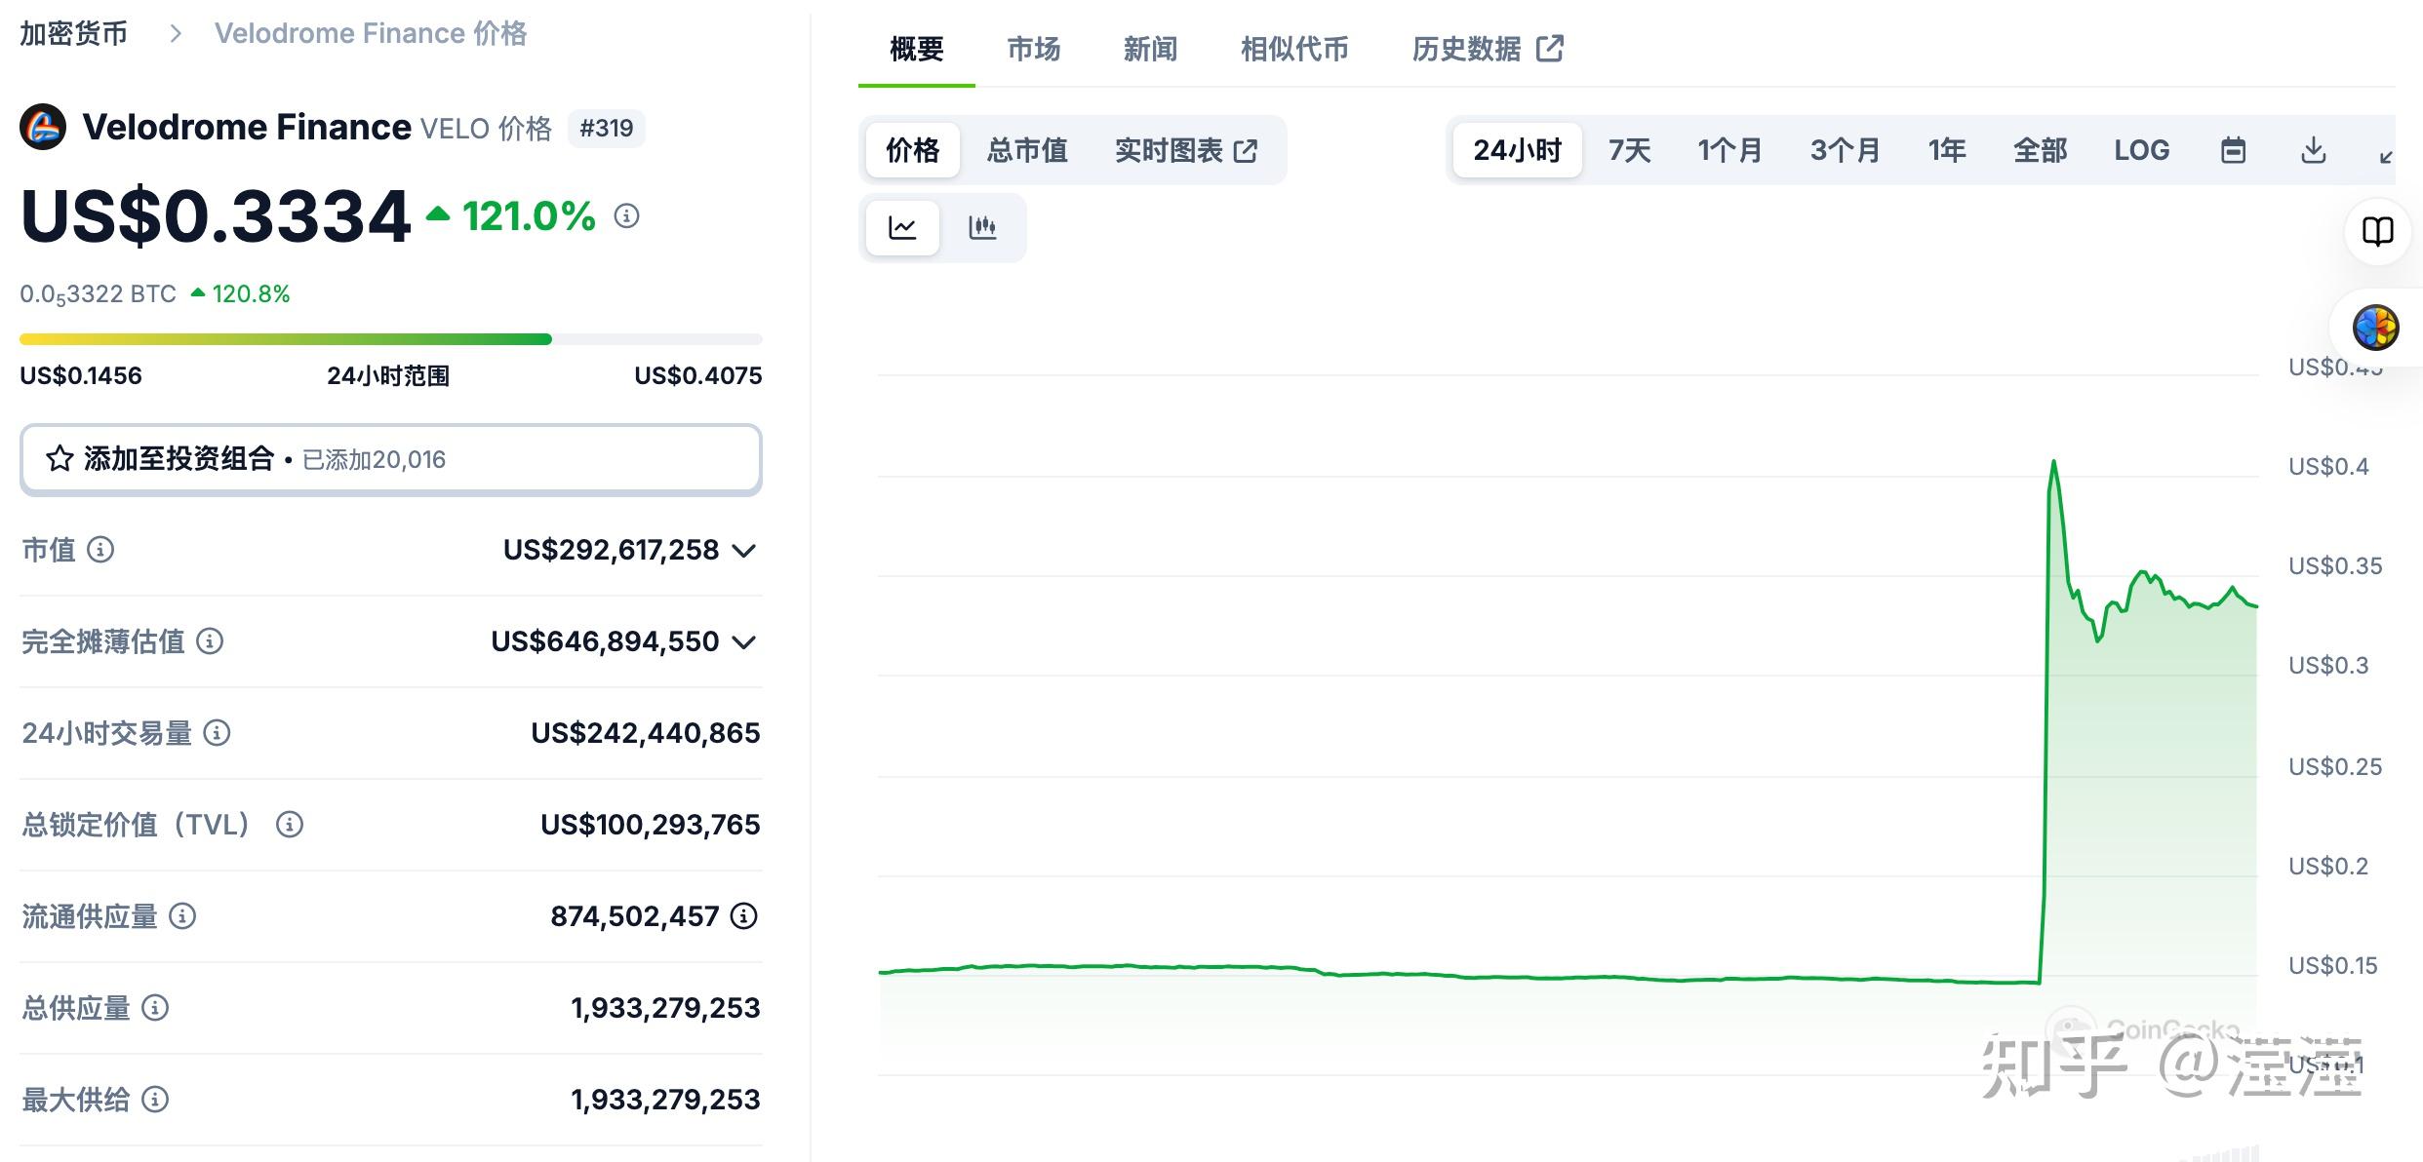Select the 7天 range button
Screen dimensions: 2423x1162
point(1627,149)
